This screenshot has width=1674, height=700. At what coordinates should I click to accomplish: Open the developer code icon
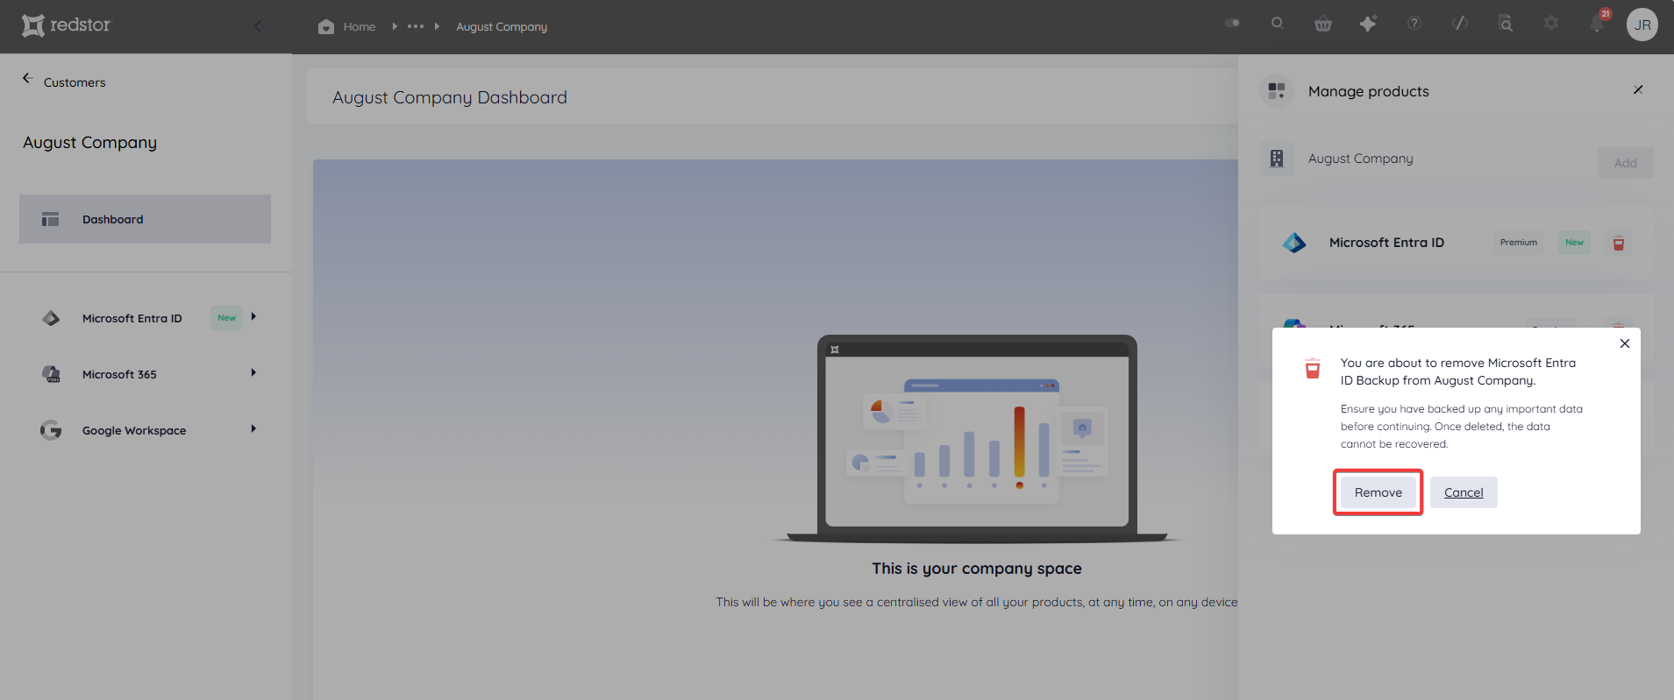[1460, 24]
